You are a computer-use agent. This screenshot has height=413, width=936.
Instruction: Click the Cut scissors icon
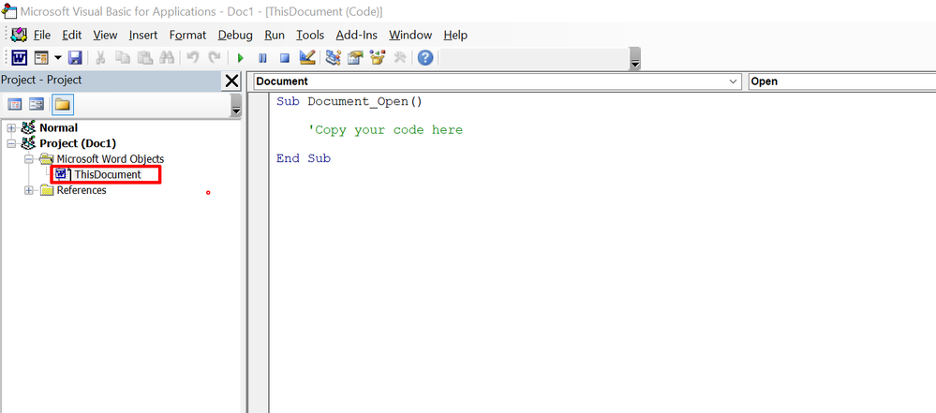pyautogui.click(x=100, y=58)
